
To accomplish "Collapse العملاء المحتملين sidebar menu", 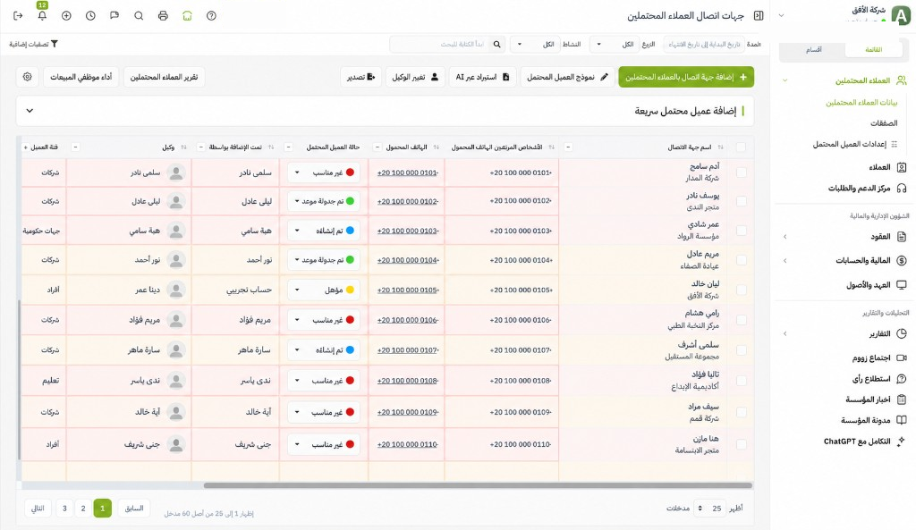I will click(x=785, y=80).
